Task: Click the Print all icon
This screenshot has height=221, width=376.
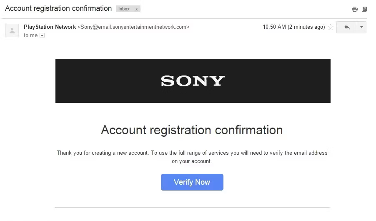Action: coord(355,9)
